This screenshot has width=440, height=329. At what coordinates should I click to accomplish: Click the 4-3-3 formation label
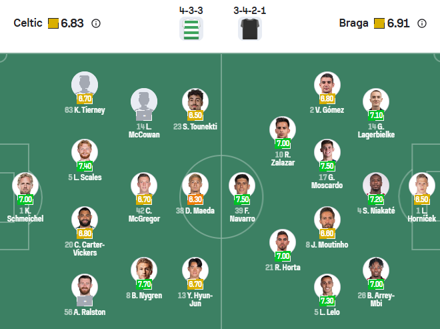click(x=191, y=10)
